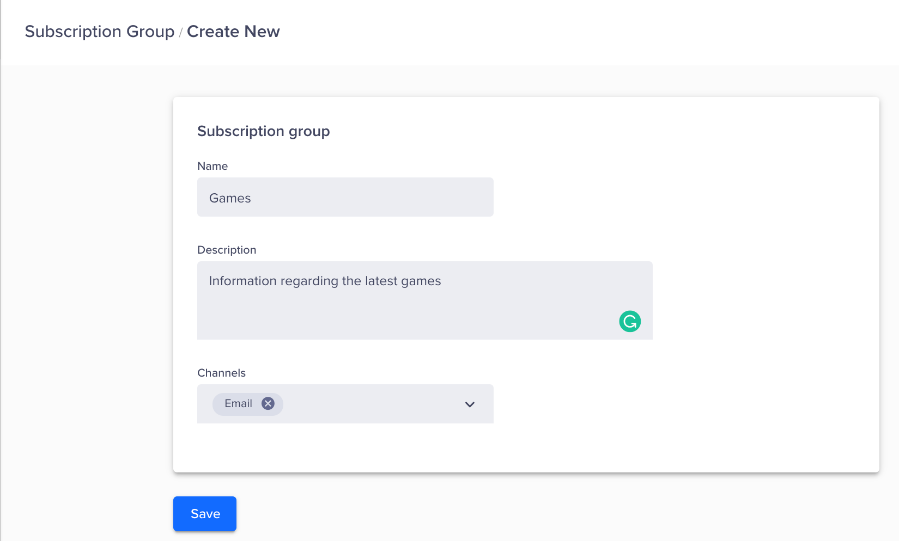
Task: Expand the Channels dropdown chevron
Action: point(470,404)
